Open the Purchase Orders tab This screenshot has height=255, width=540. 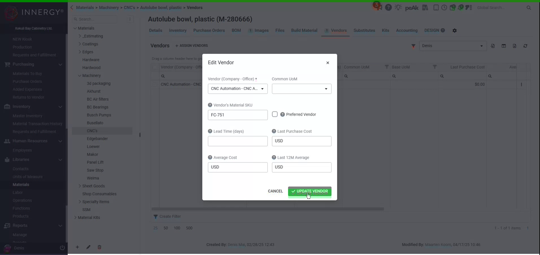click(209, 30)
